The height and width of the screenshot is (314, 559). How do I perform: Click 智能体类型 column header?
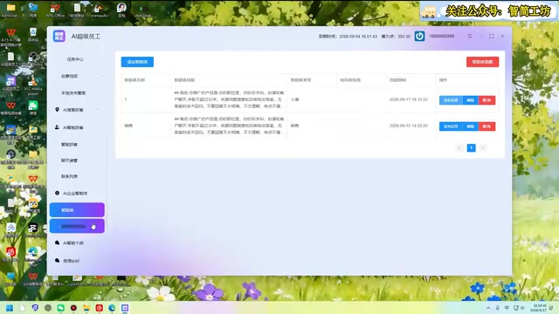point(300,80)
